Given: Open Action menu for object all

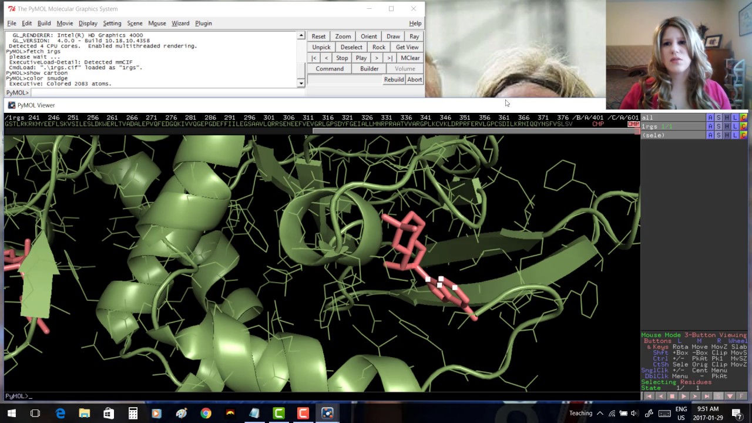Looking at the screenshot, I should pyautogui.click(x=710, y=117).
